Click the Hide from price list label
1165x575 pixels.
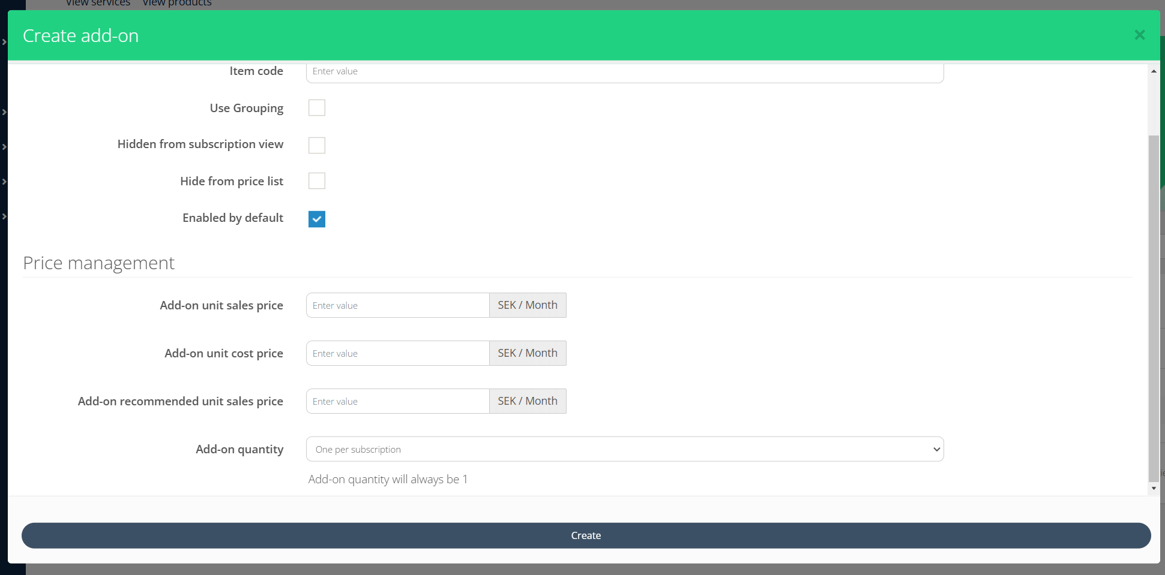[232, 181]
